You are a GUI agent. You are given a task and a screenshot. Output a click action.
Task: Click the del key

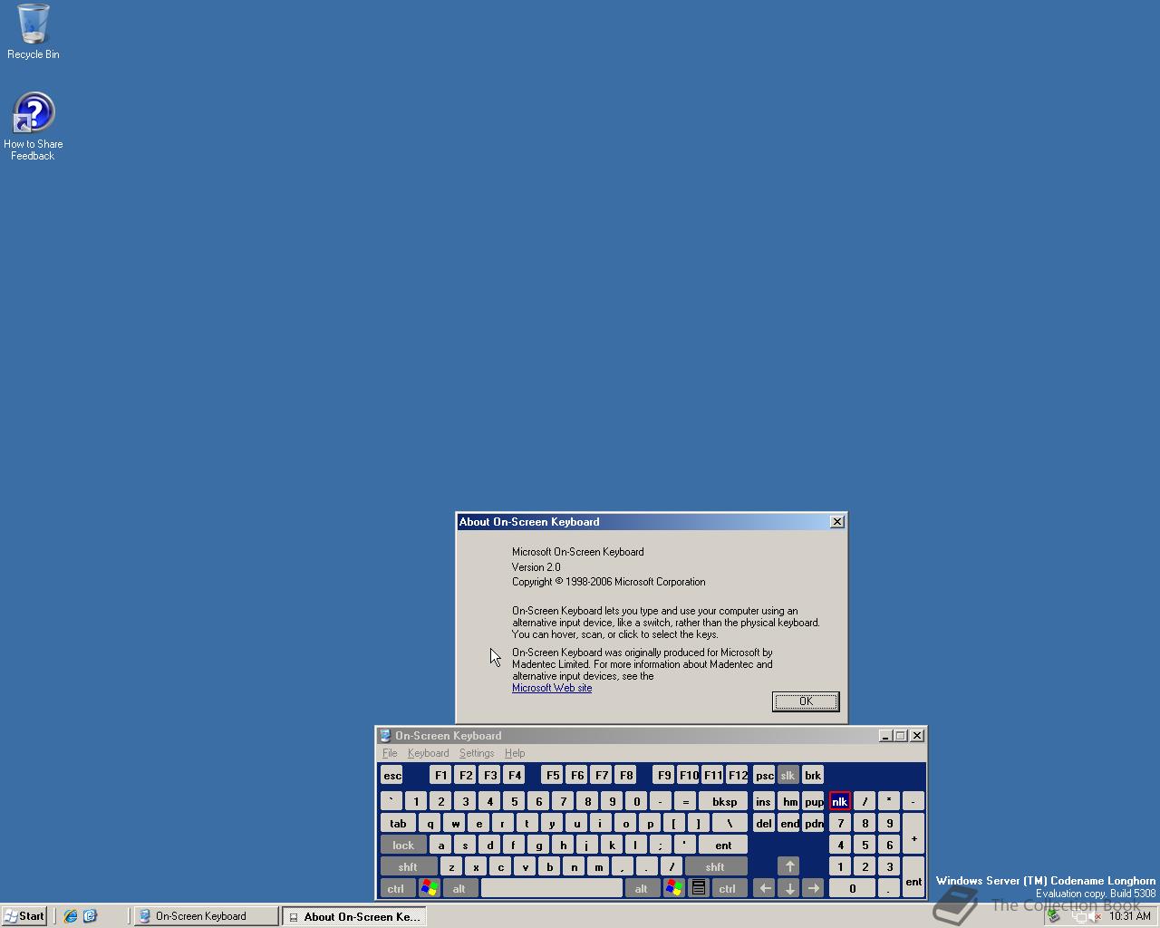click(x=764, y=824)
